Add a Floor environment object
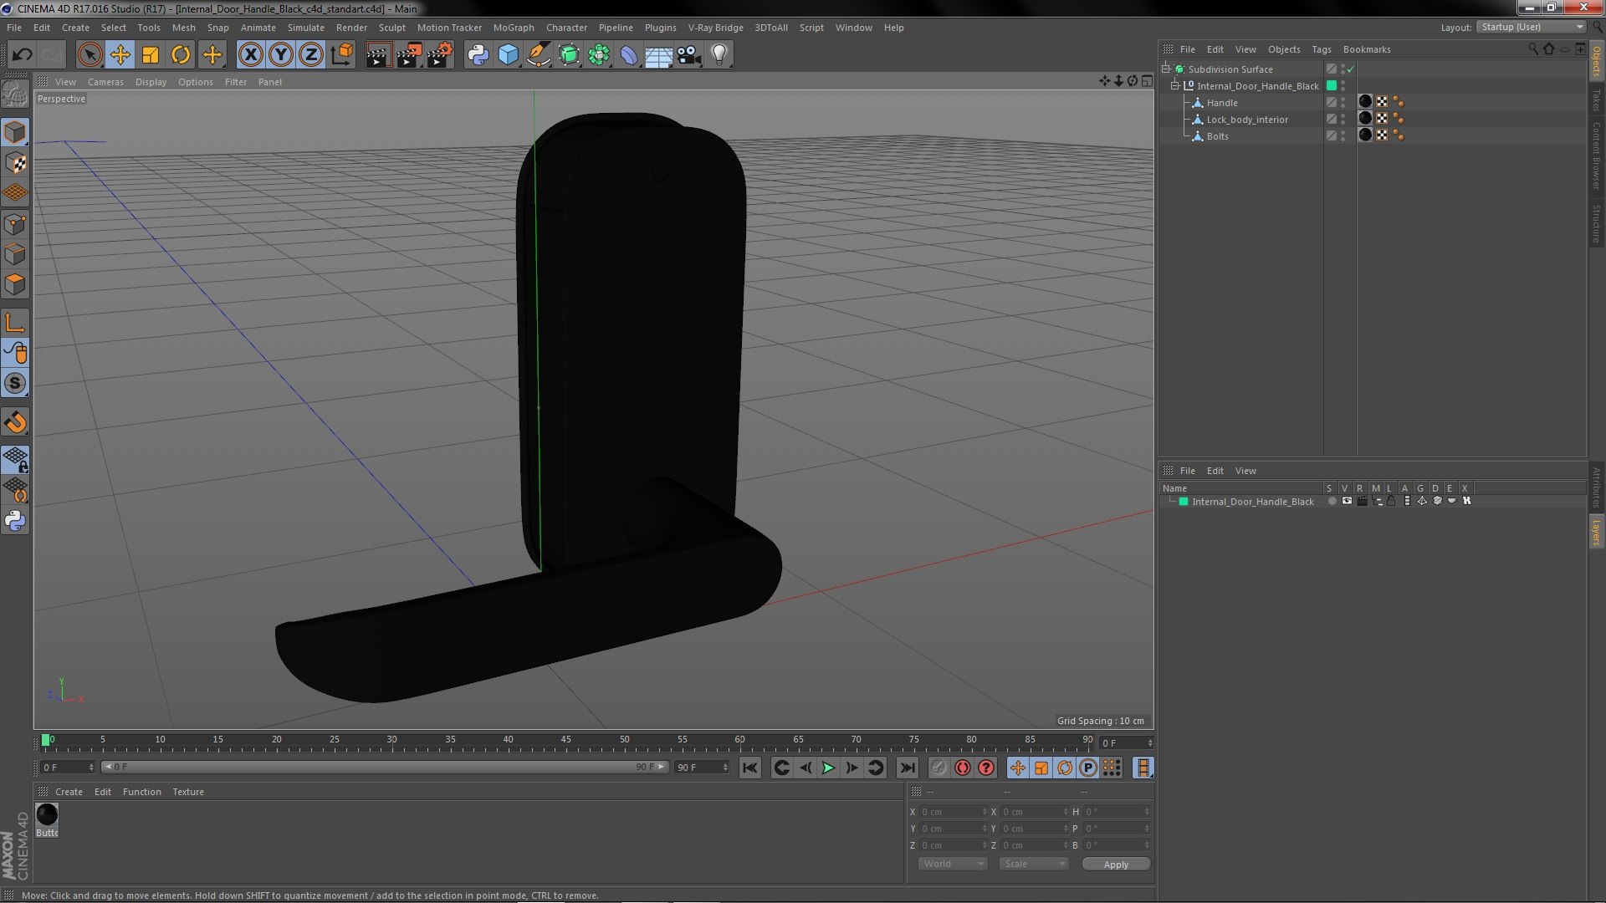 pos(659,55)
